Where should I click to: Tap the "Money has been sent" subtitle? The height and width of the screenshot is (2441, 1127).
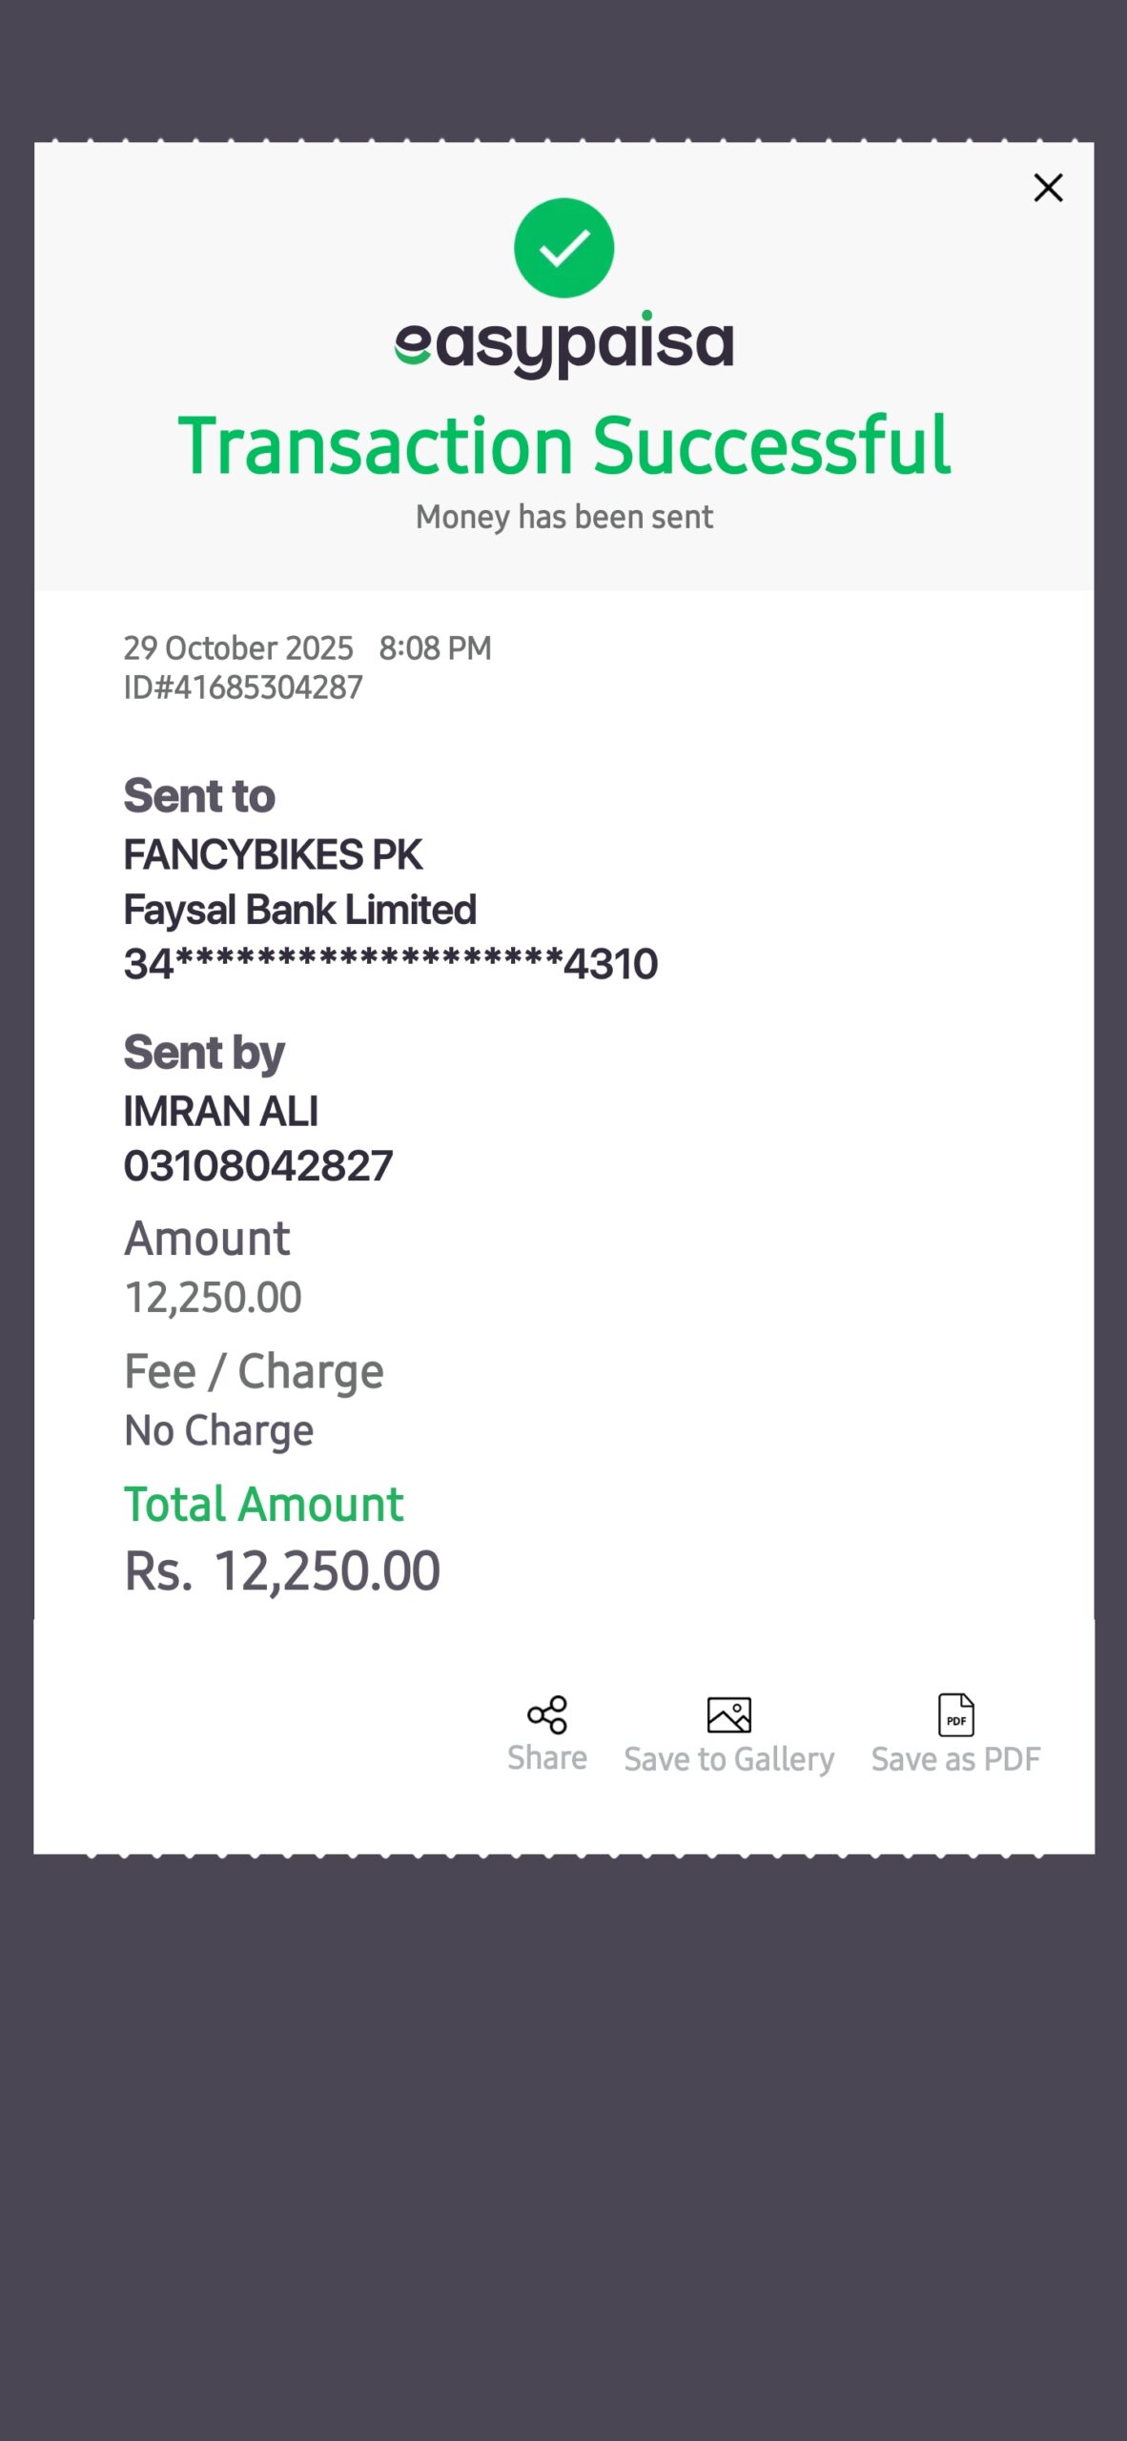(563, 517)
